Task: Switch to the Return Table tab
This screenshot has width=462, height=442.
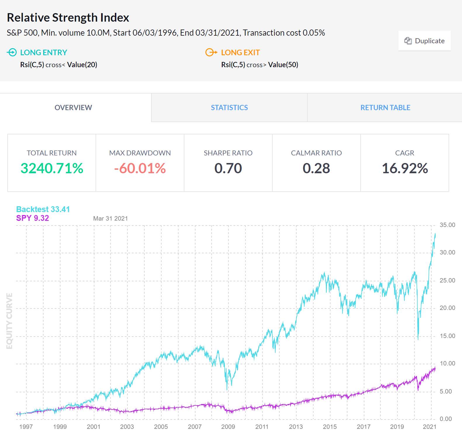Action: pos(385,108)
